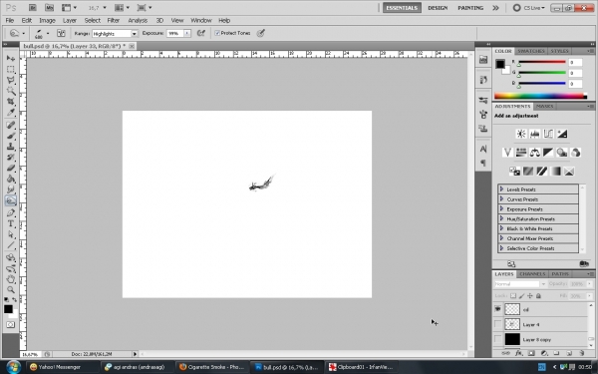
Task: Select the active Burn tool
Action: coord(11,200)
